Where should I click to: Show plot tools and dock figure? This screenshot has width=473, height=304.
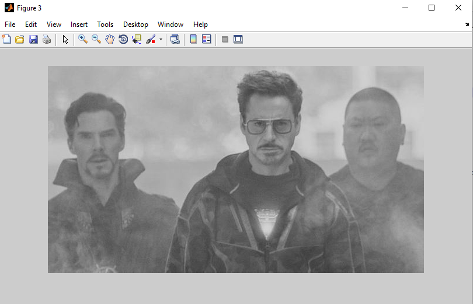click(x=238, y=40)
